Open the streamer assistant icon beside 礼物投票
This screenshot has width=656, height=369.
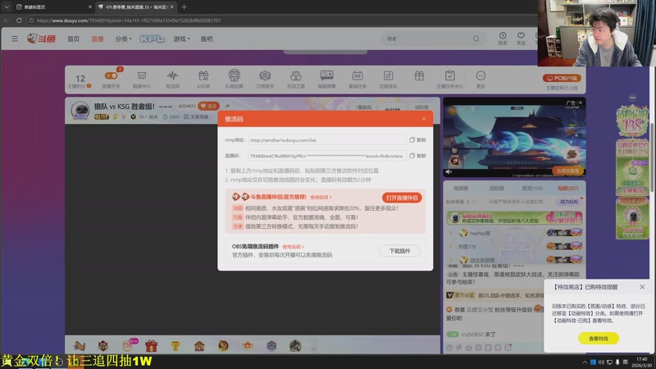pyautogui.click(x=265, y=79)
